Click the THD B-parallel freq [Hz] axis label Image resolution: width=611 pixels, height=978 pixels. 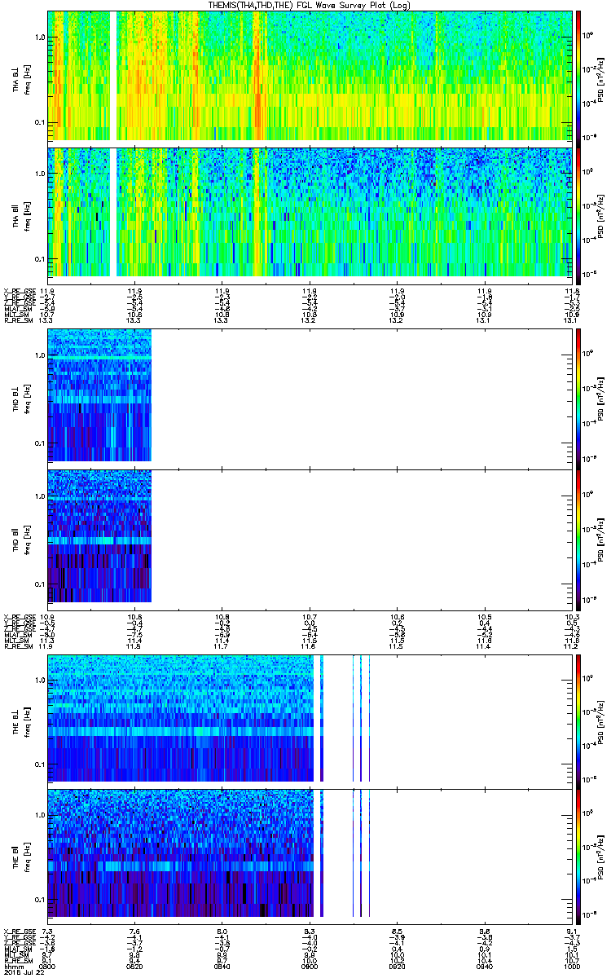[x=27, y=541]
